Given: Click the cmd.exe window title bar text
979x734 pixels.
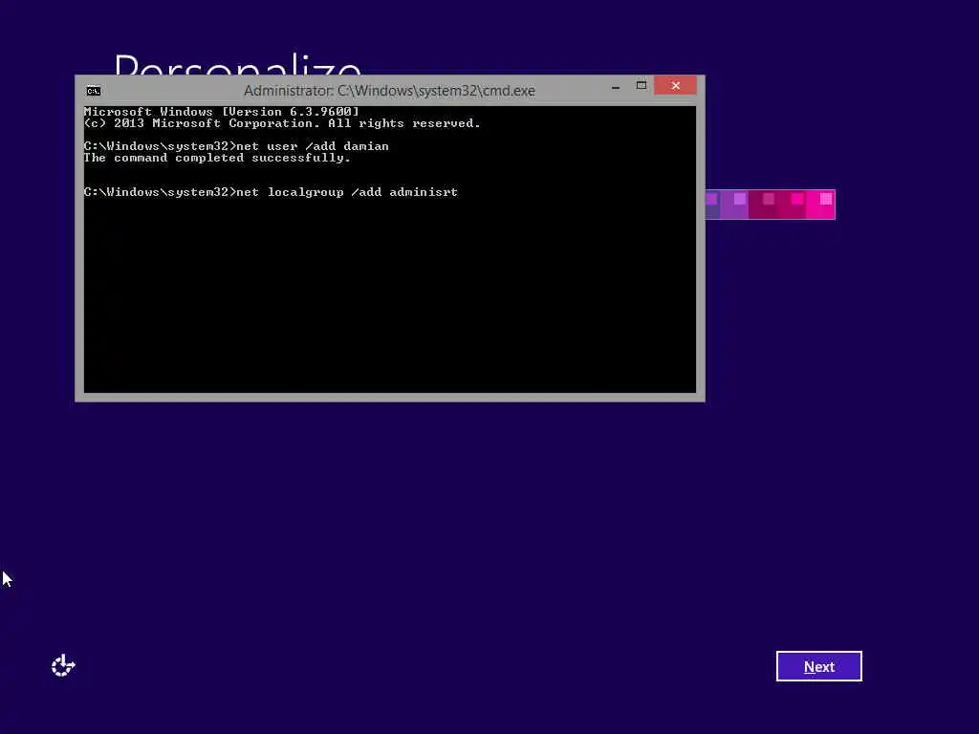Looking at the screenshot, I should click(x=389, y=91).
